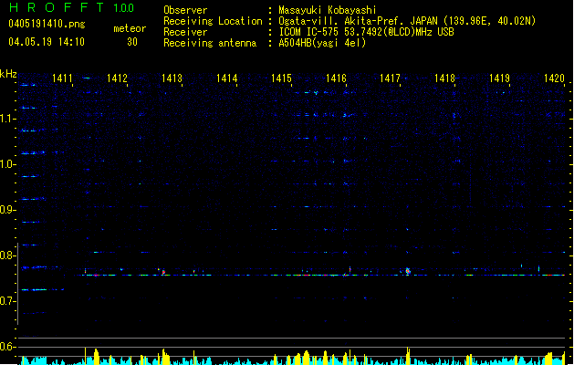
Task: Select the meteor count value 30
Action: point(132,42)
